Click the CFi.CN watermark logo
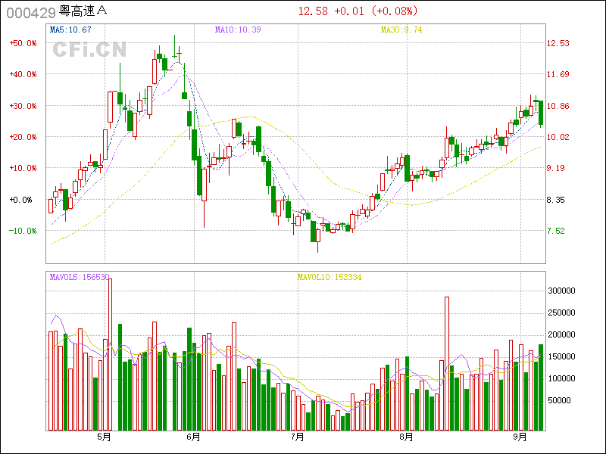606x454 pixels. pos(89,51)
